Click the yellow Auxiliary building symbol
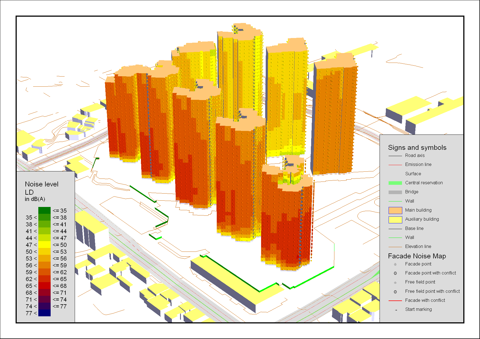The width and height of the screenshot is (480, 339). (395, 220)
